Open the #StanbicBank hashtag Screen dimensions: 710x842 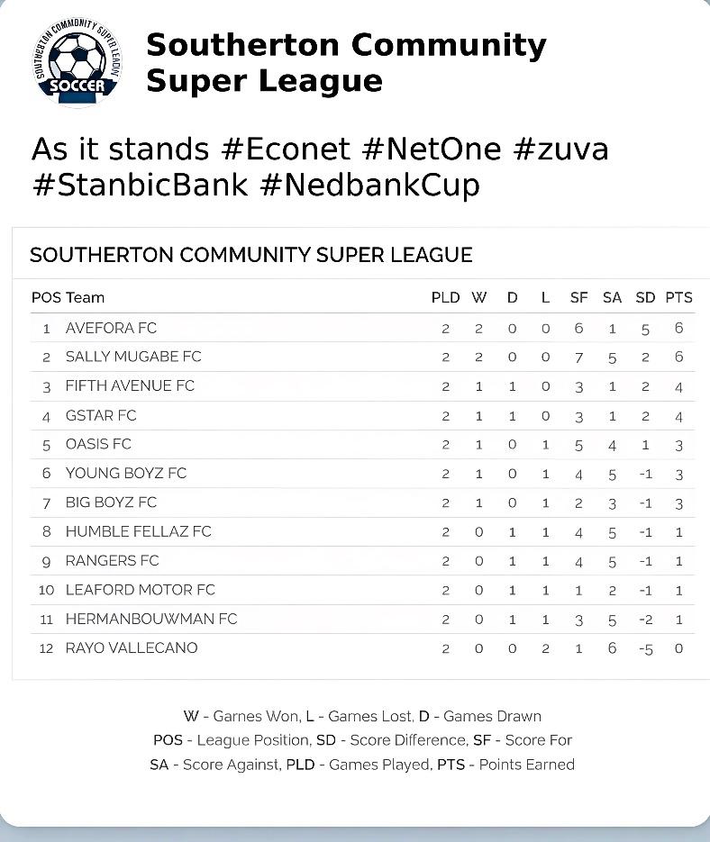click(140, 185)
